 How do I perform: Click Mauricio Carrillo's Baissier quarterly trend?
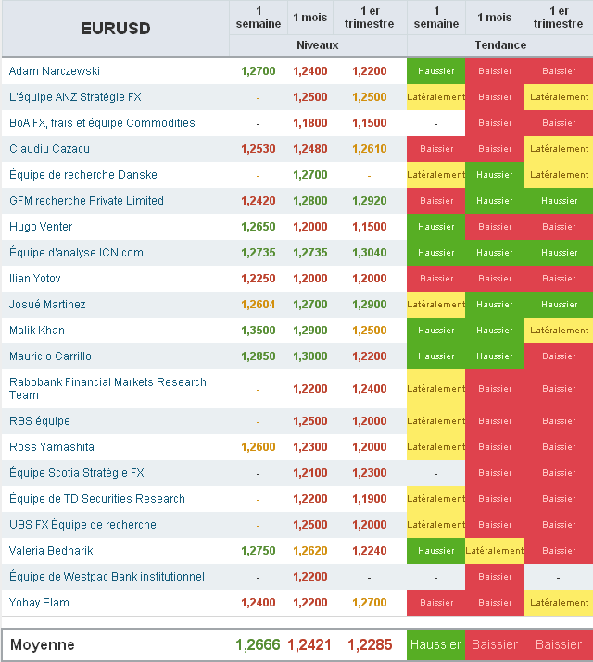[559, 356]
